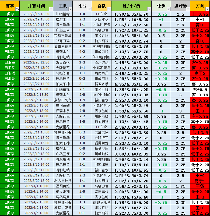Select direction cell 客+0.5

point(200,89)
